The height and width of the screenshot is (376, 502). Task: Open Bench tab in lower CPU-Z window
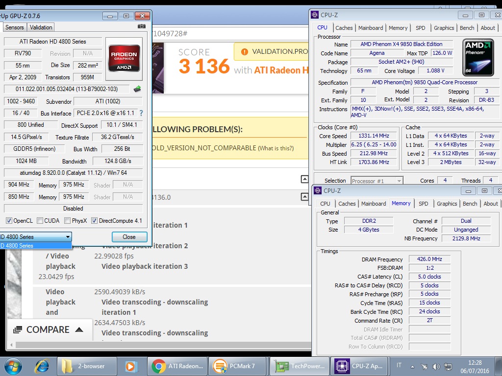(x=470, y=204)
